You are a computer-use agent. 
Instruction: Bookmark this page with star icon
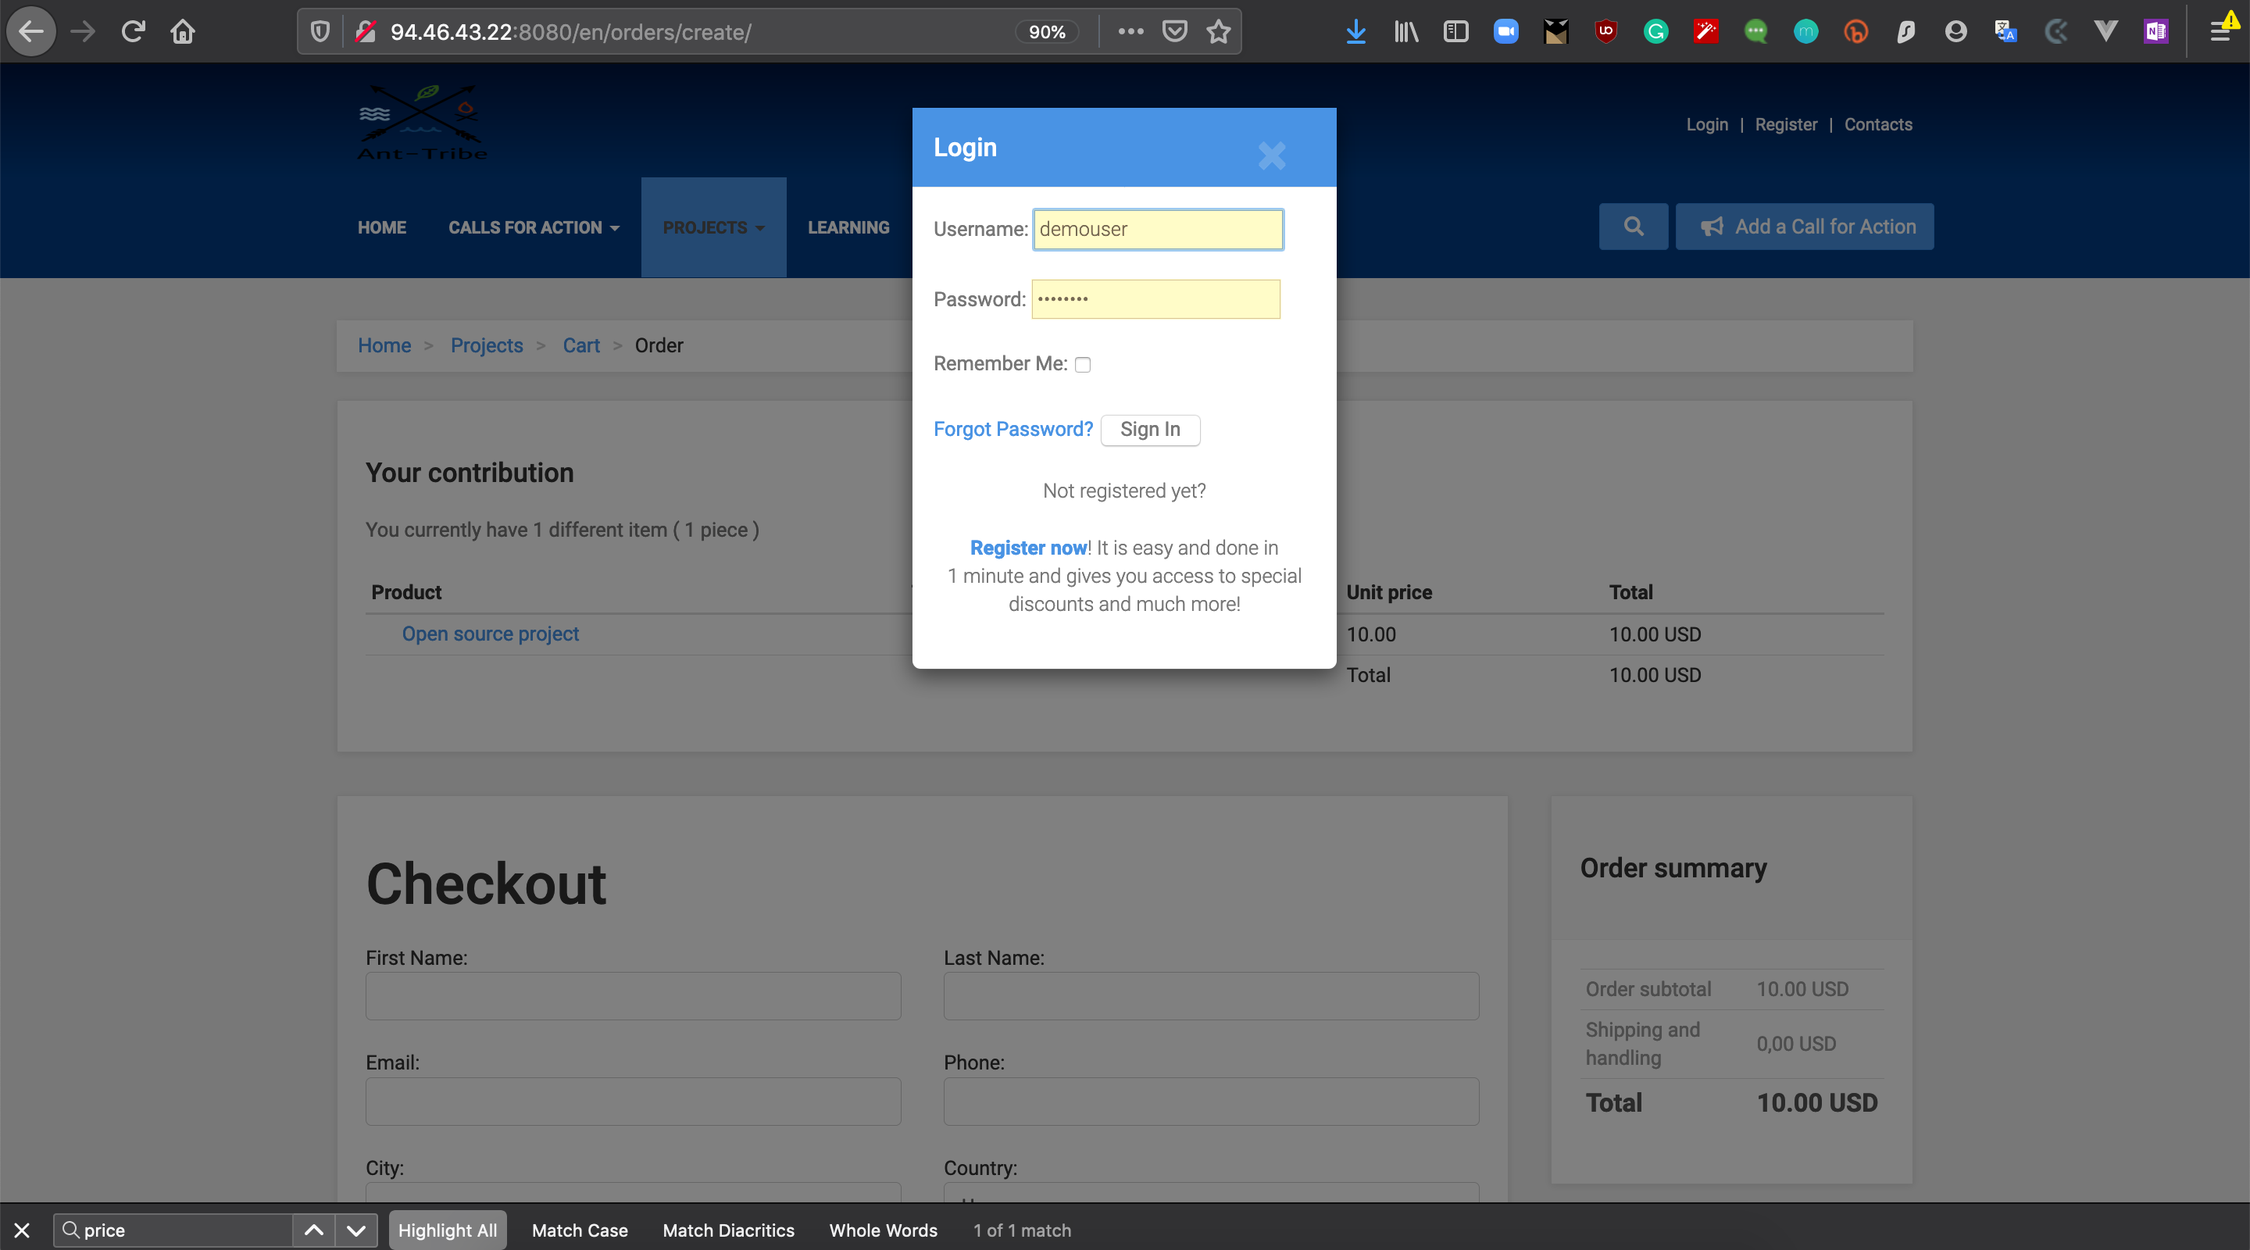coord(1219,32)
